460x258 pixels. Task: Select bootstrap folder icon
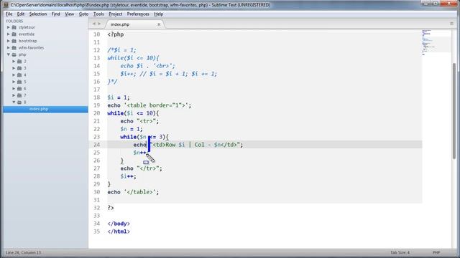coord(14,41)
